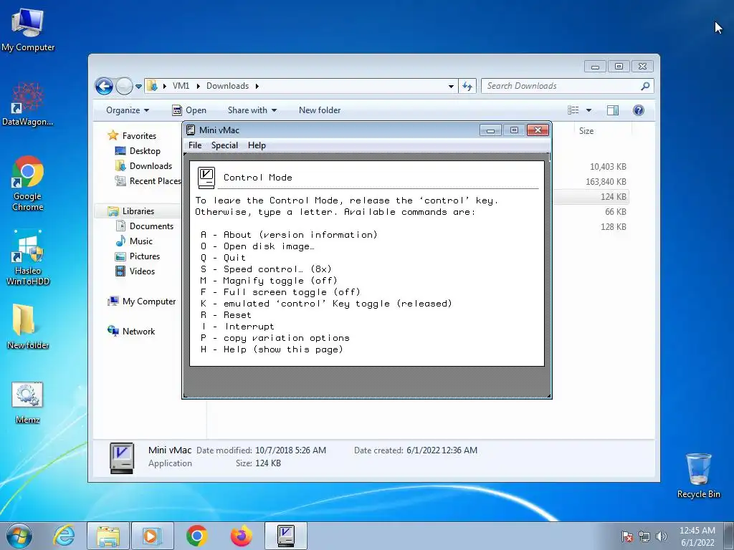Toggle the preview pane button

click(613, 110)
